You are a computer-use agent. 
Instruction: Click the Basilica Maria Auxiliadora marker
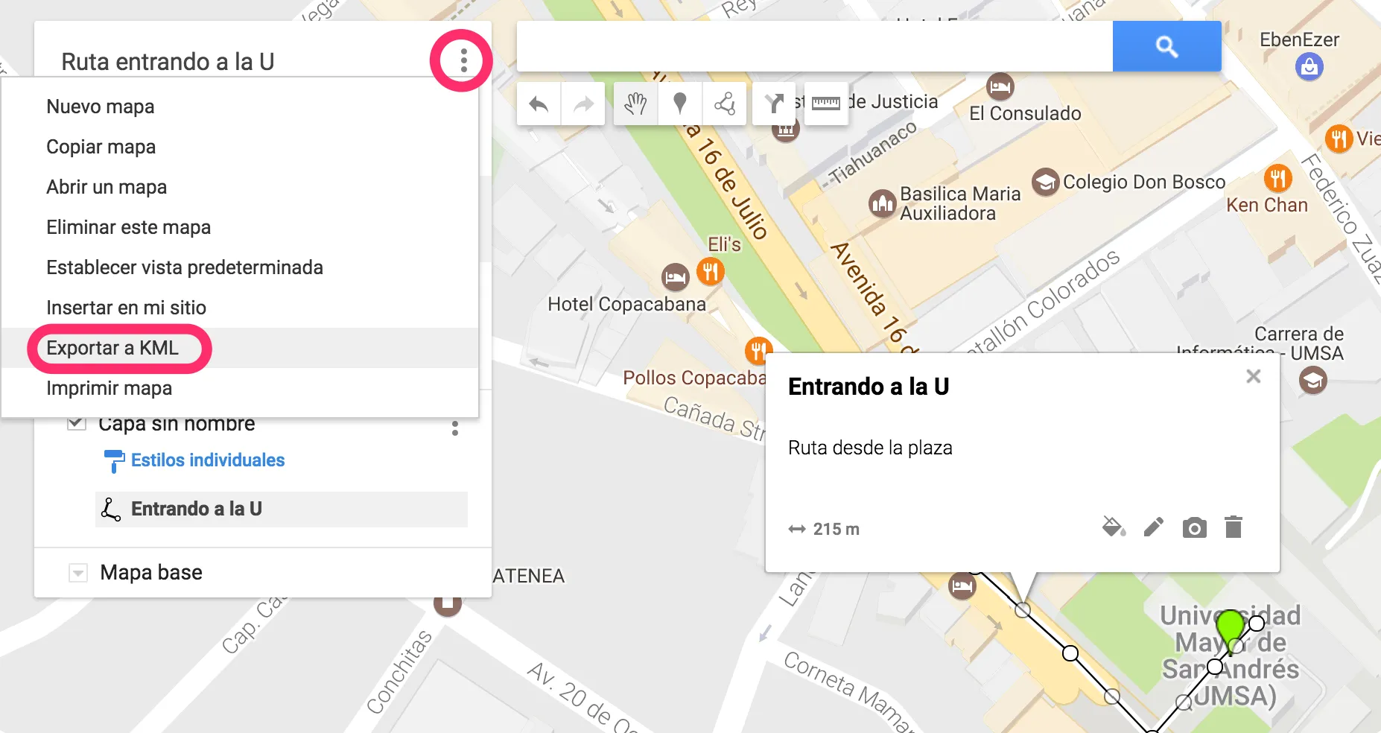coord(882,203)
